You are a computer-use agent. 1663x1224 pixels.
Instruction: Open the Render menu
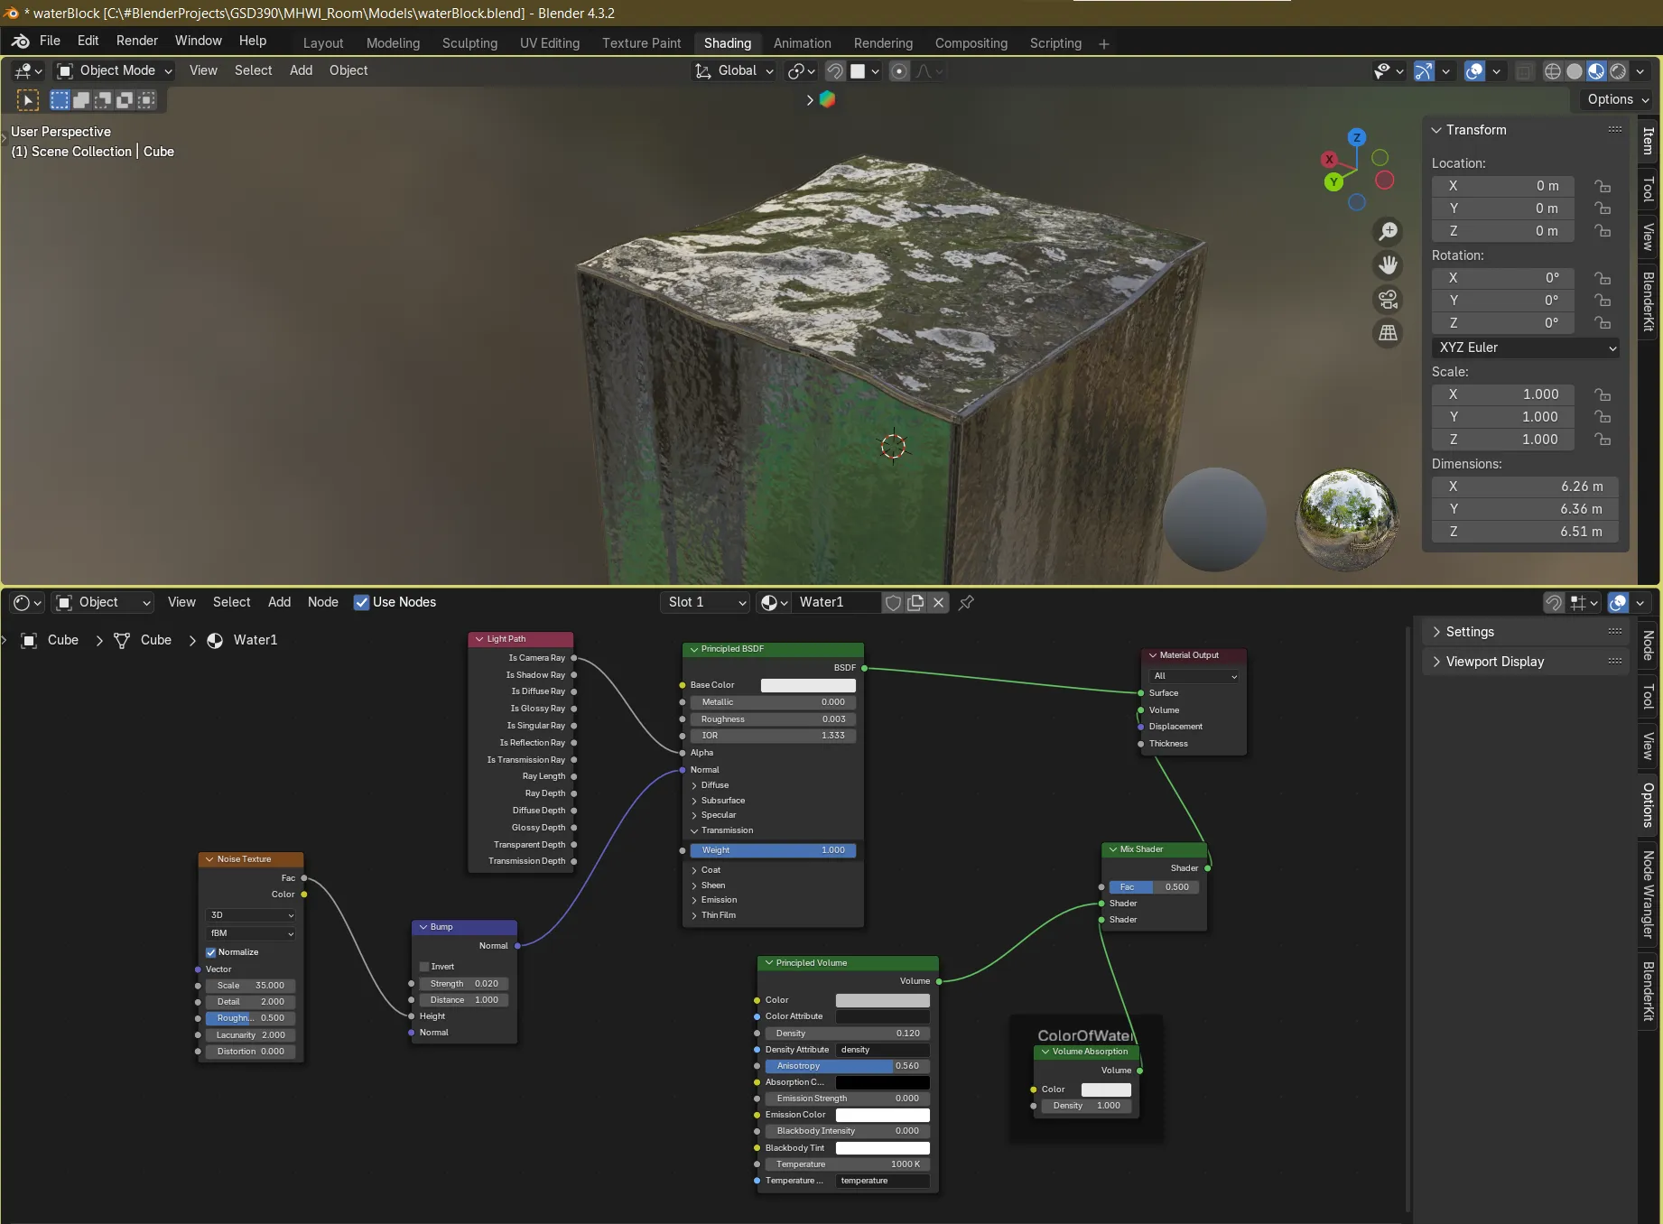coord(137,41)
